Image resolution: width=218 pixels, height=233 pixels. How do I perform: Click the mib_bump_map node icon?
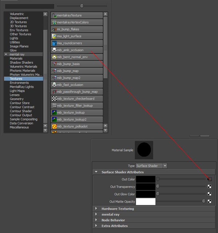[54, 71]
